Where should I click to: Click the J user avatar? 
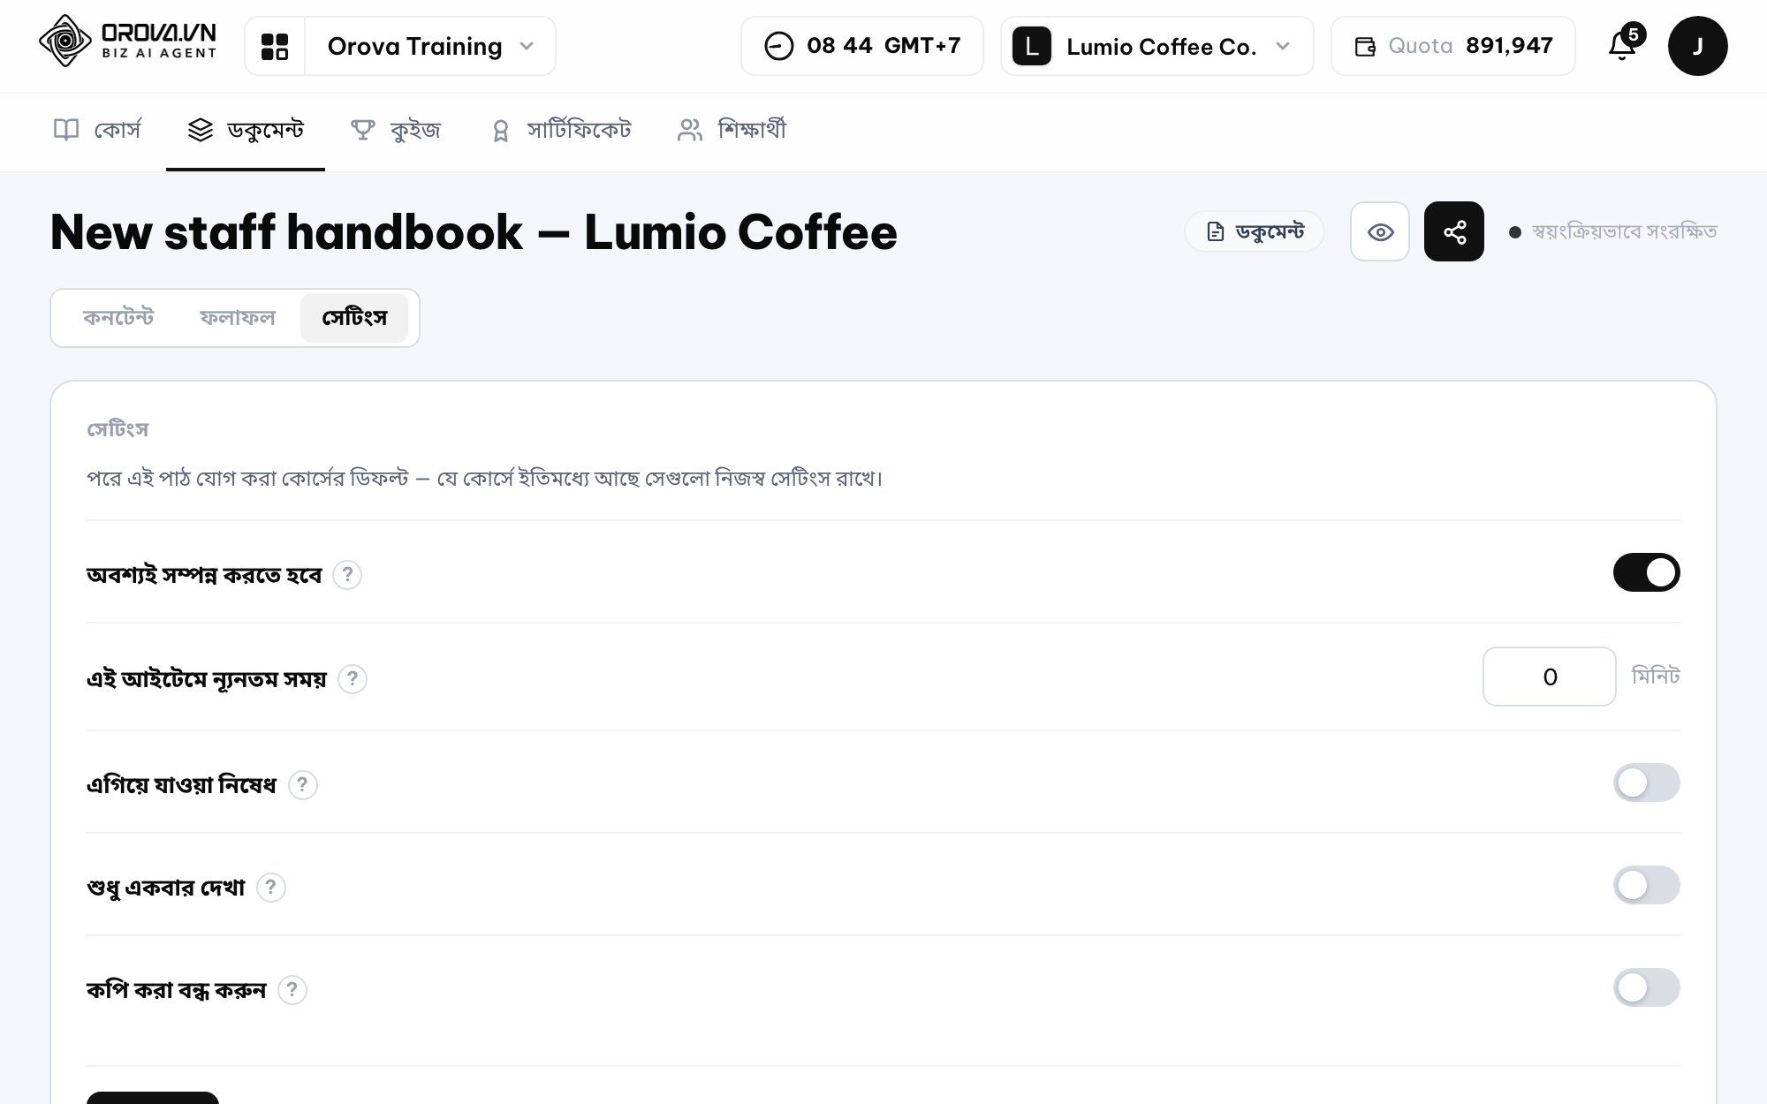pos(1697,46)
